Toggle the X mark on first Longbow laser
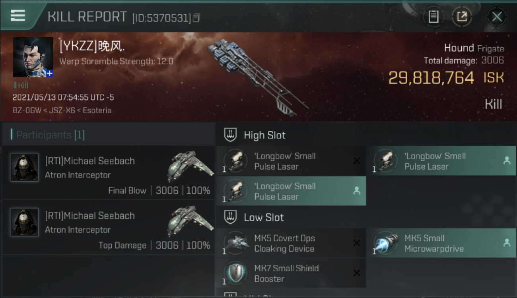This screenshot has height=298, width=517. 357,161
